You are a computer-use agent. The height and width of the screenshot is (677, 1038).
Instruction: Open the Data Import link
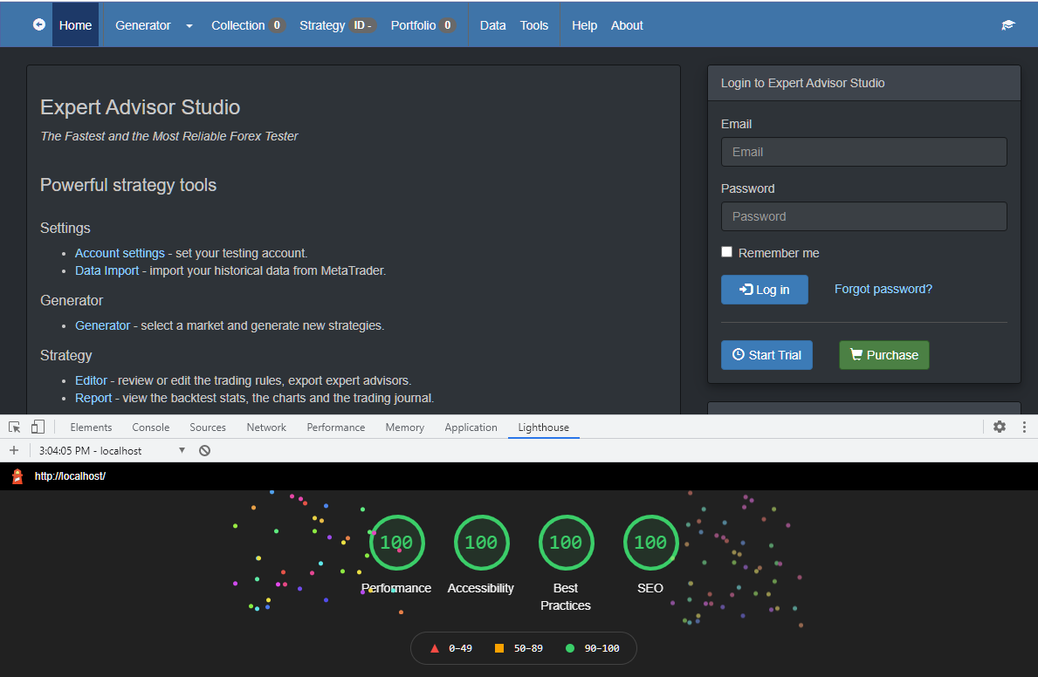point(107,270)
